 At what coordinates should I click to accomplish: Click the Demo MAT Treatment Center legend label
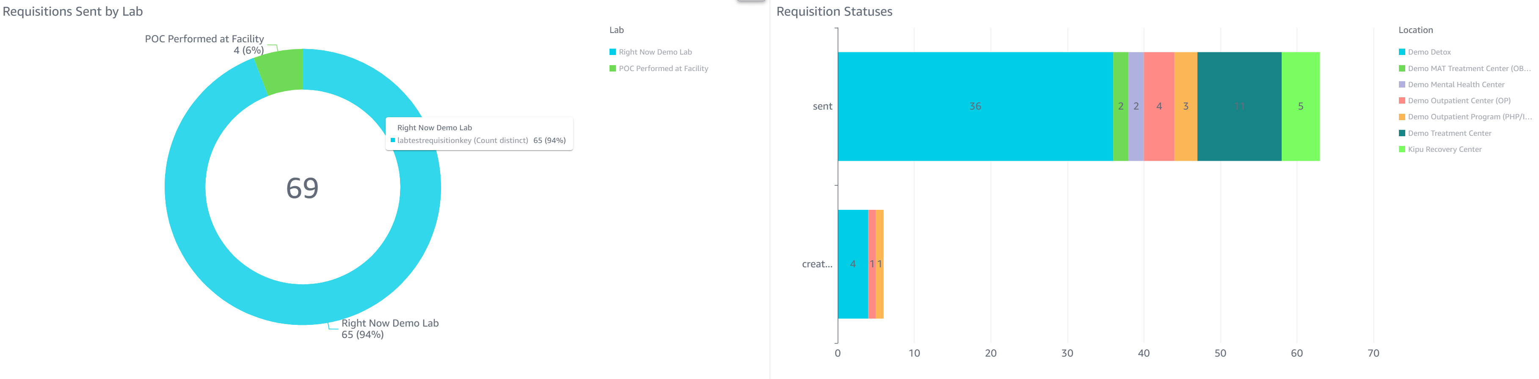1468,69
